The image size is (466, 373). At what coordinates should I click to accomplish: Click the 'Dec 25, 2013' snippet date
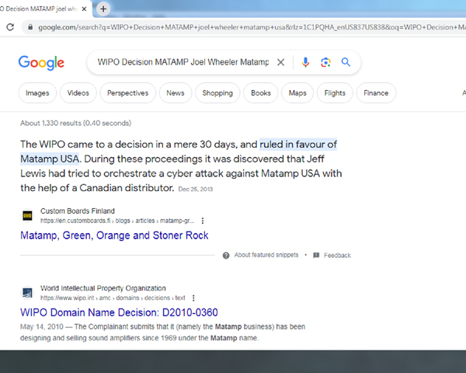point(196,189)
